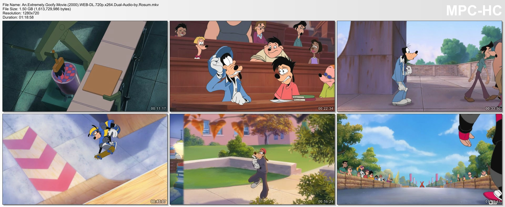The image size is (505, 207).
Task: Click the 00:45:07 timestamp label
Action: point(158,201)
